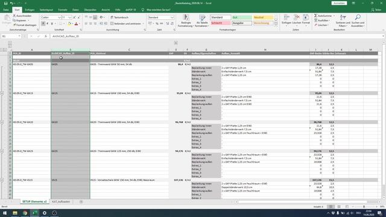This screenshot has width=386, height=217.
Task: Switch to Normal view in the status bar
Action: pyautogui.click(x=331, y=207)
